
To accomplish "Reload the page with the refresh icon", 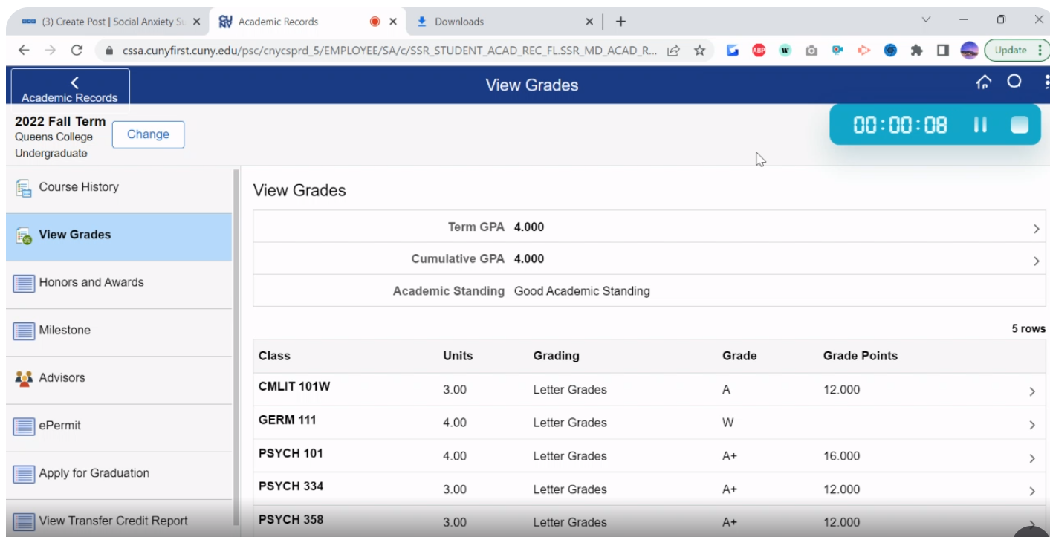I will (76, 51).
